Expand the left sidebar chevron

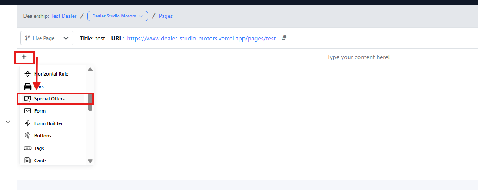point(7,122)
